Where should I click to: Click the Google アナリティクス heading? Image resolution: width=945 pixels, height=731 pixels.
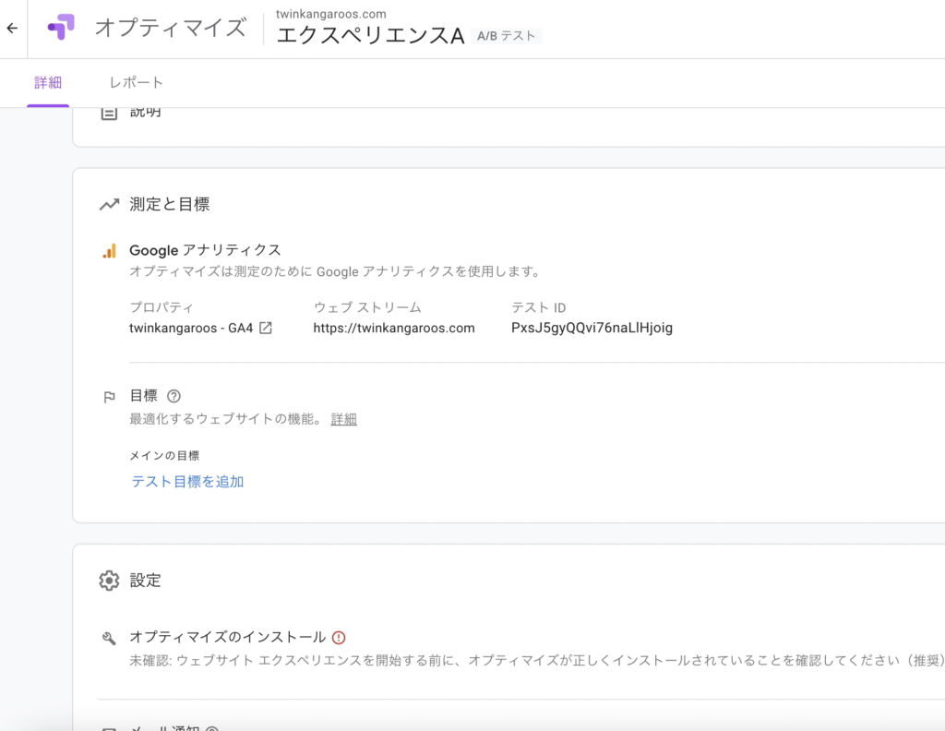tap(205, 250)
